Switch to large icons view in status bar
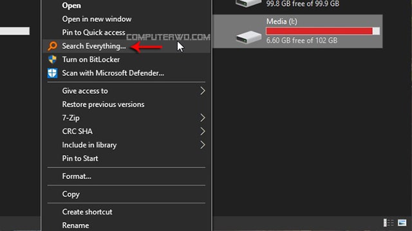This screenshot has width=412, height=231. pyautogui.click(x=402, y=223)
